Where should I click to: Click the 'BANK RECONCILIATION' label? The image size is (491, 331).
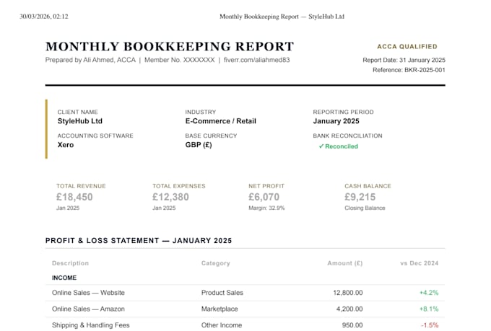[x=347, y=136]
